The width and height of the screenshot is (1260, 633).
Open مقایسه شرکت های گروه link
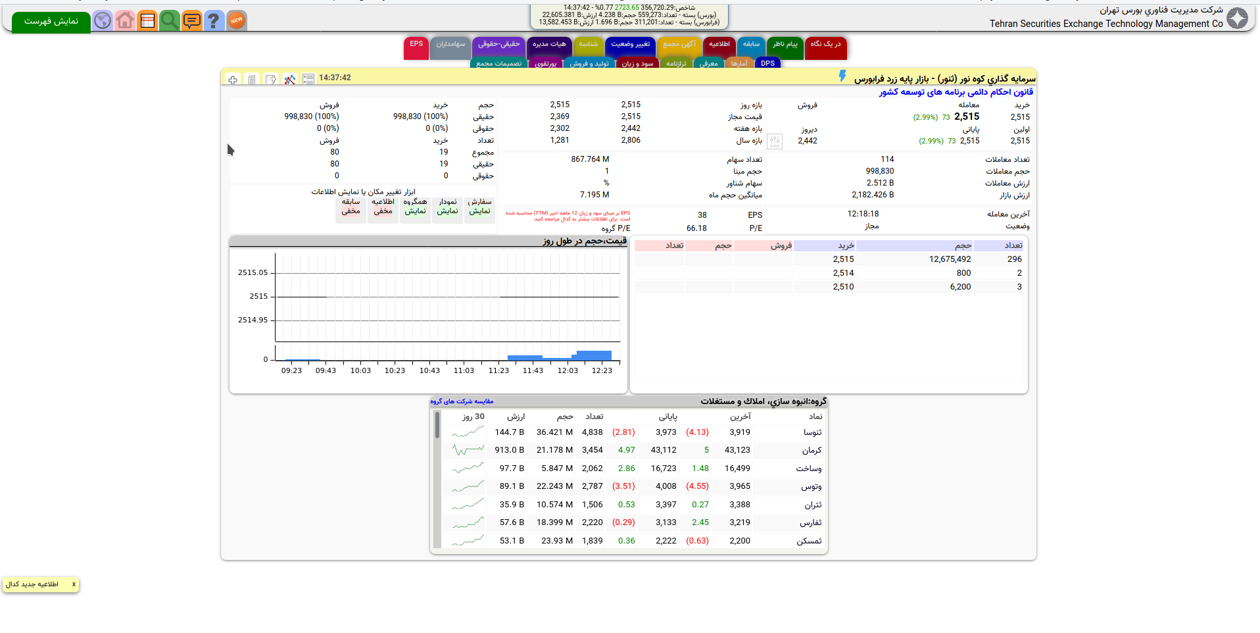(x=462, y=401)
